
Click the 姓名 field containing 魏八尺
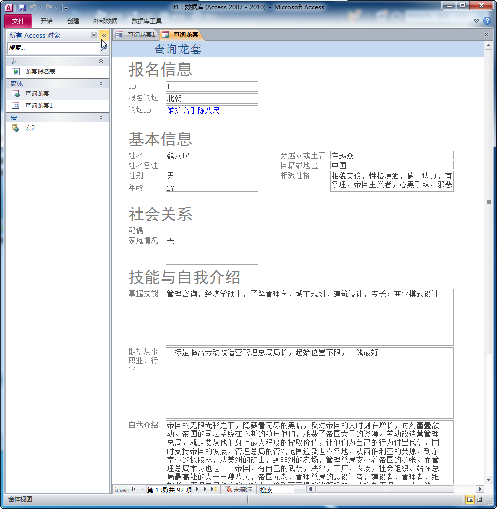tap(212, 155)
